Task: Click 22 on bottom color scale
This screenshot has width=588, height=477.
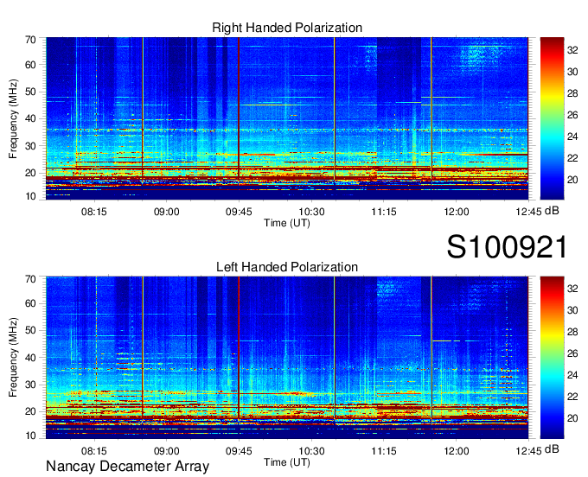Action: coord(572,397)
